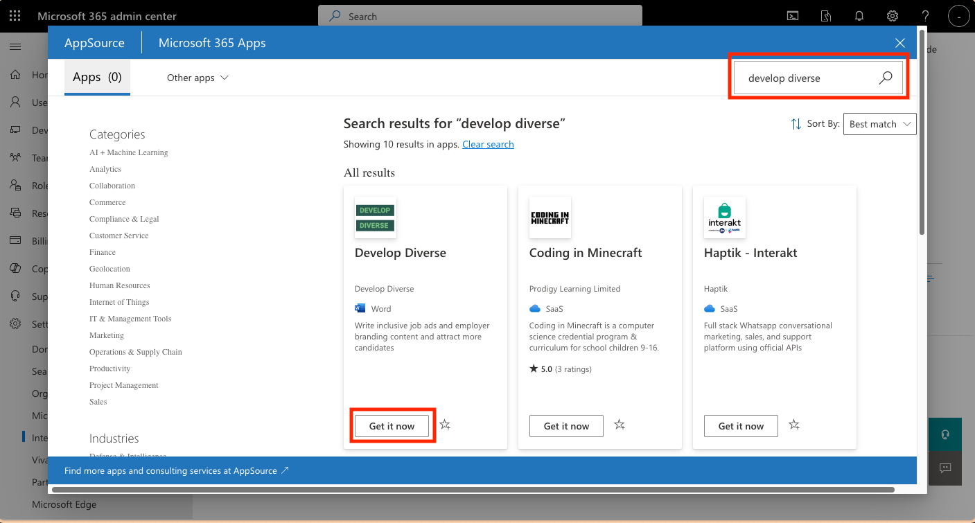Click the search magnifier in AppSource box
Viewport: 975px width, 523px height.
point(886,78)
